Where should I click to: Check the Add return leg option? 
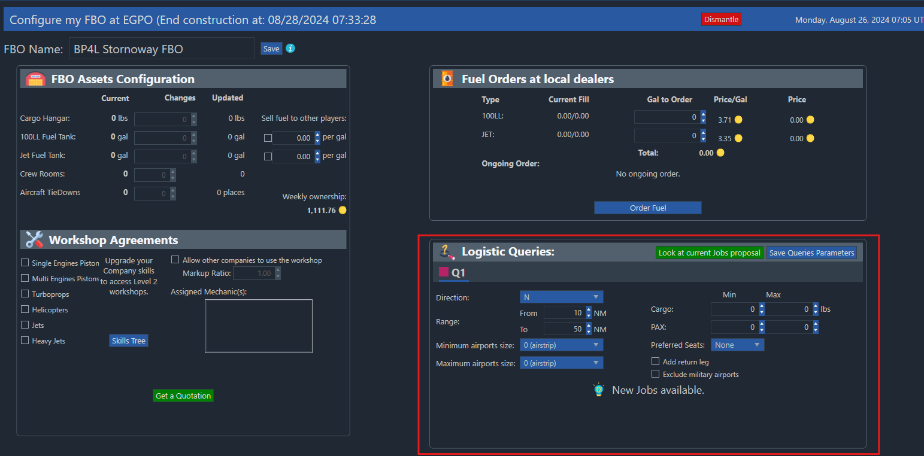656,361
